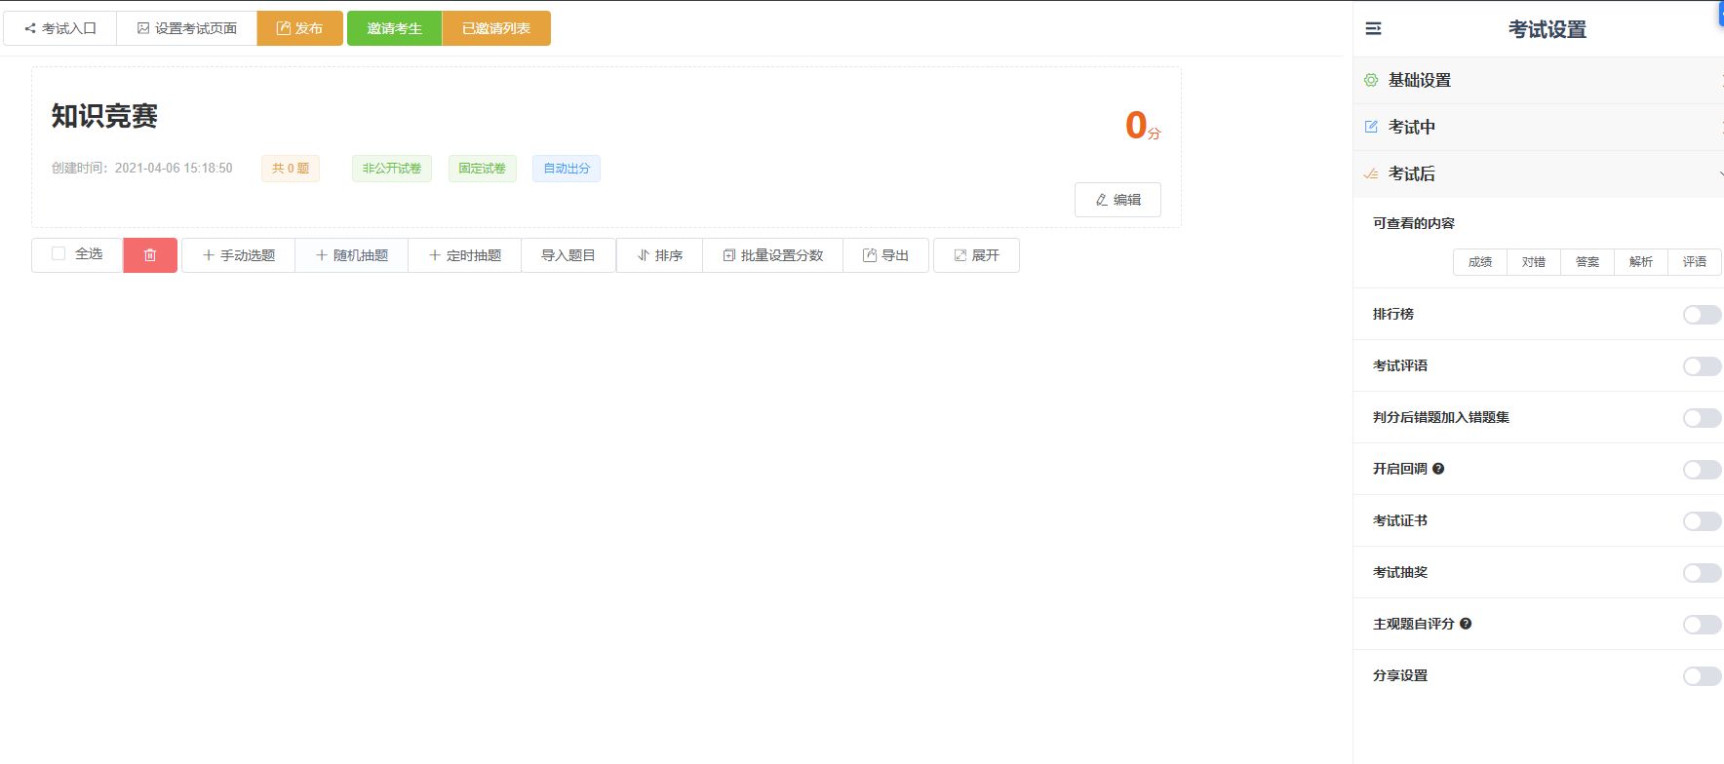
Task: Toggle the 排行榜 leaderboard switch
Action: [1703, 315]
